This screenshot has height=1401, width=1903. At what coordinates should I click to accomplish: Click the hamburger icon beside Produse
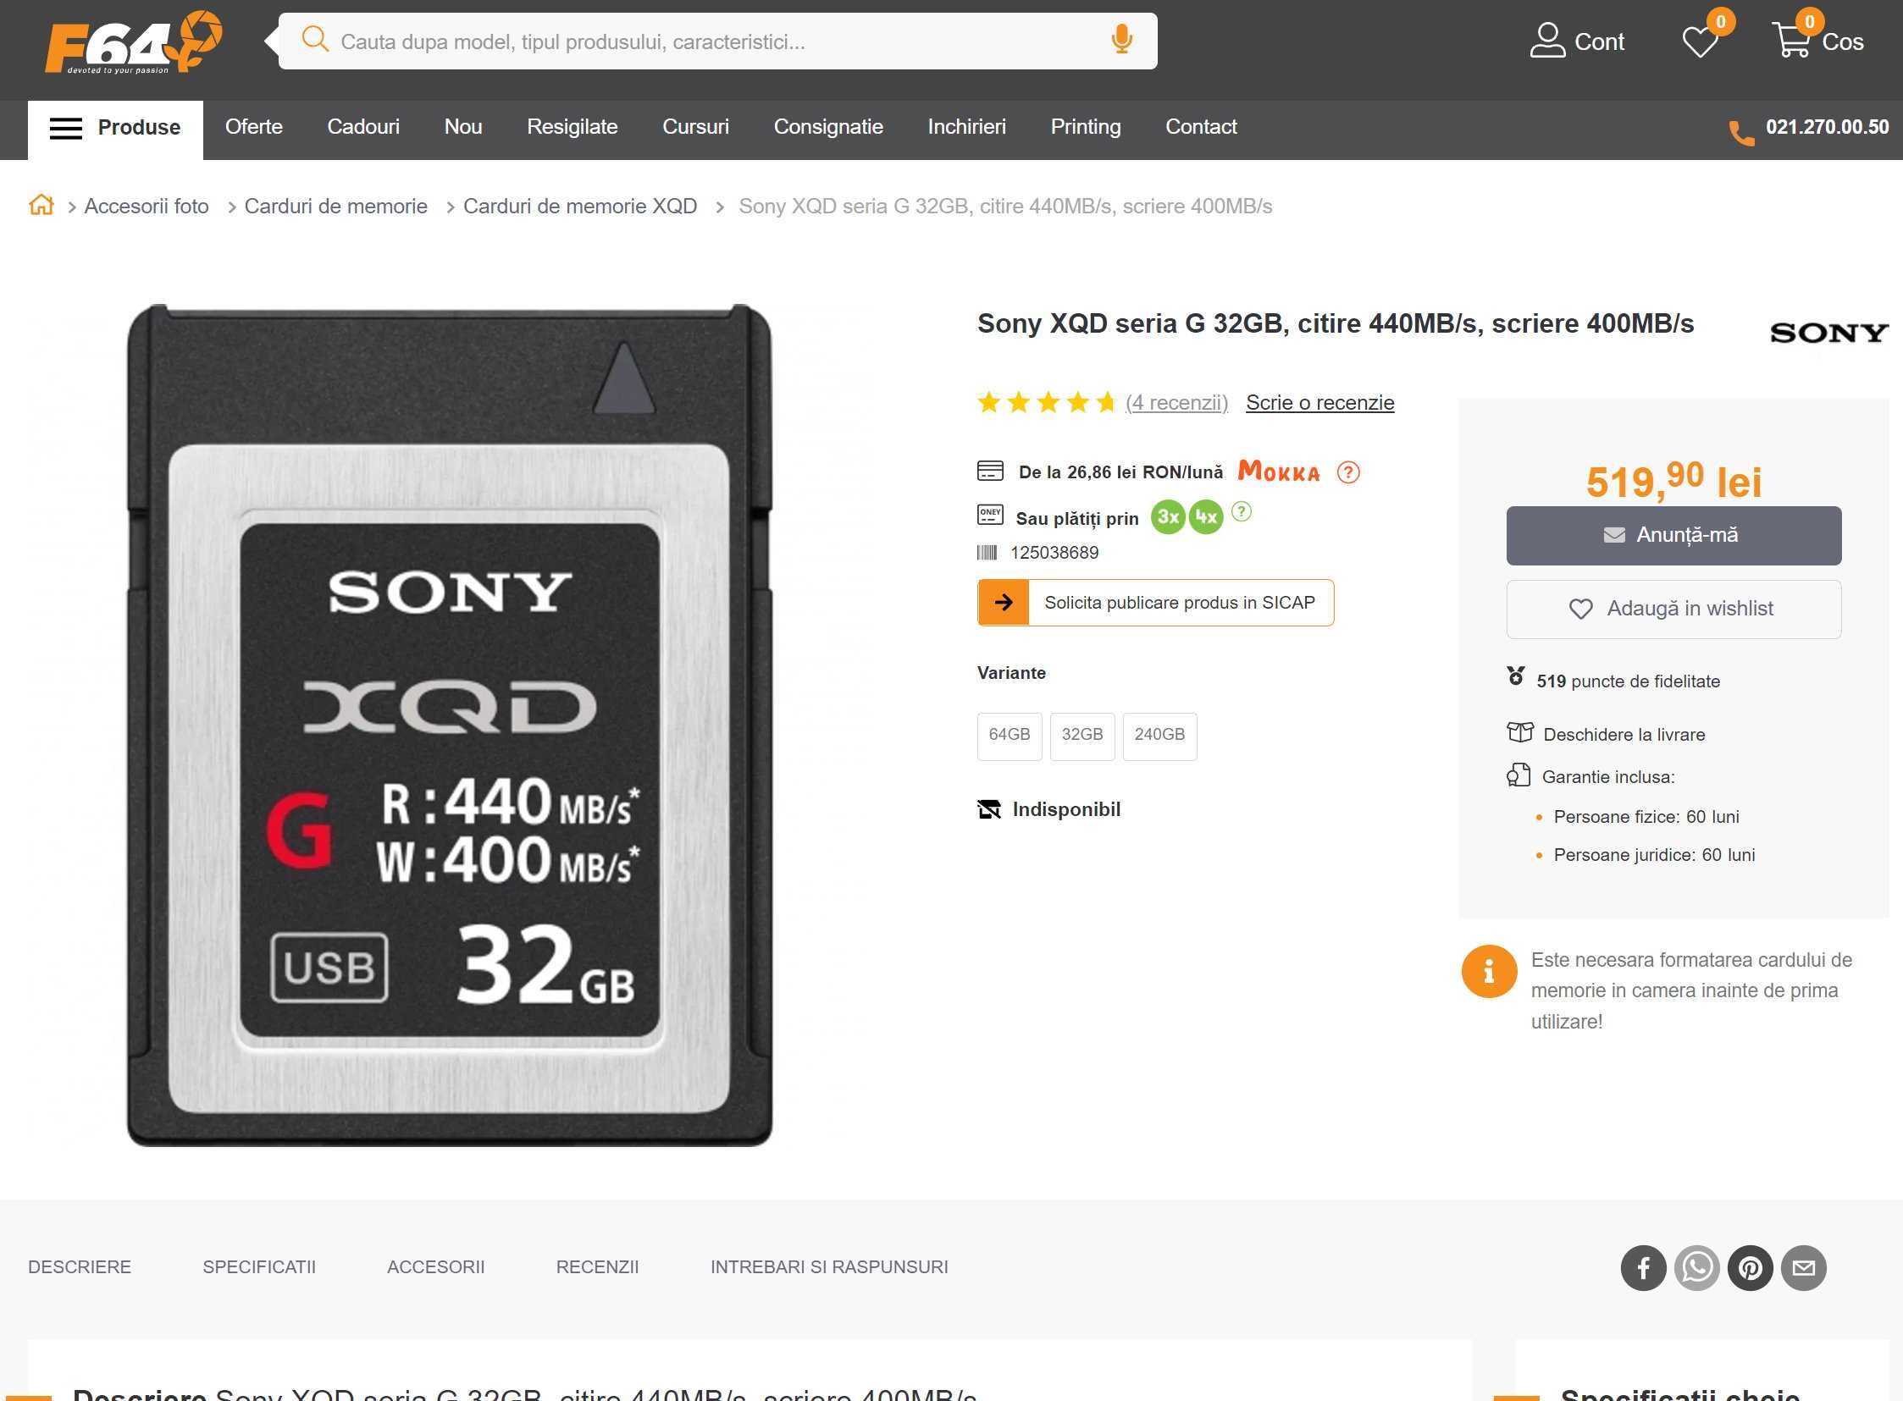click(x=66, y=128)
